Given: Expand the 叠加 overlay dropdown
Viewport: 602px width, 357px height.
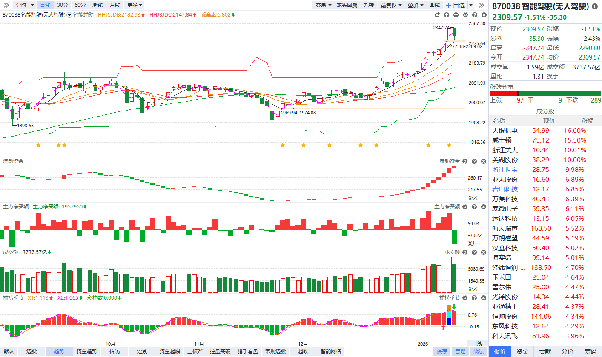Looking at the screenshot, I should (415, 5).
